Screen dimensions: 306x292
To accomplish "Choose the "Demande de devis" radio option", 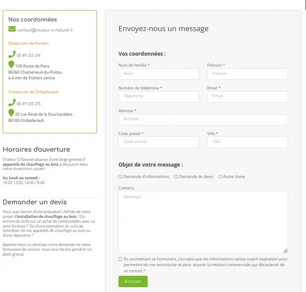I will click(x=176, y=177).
